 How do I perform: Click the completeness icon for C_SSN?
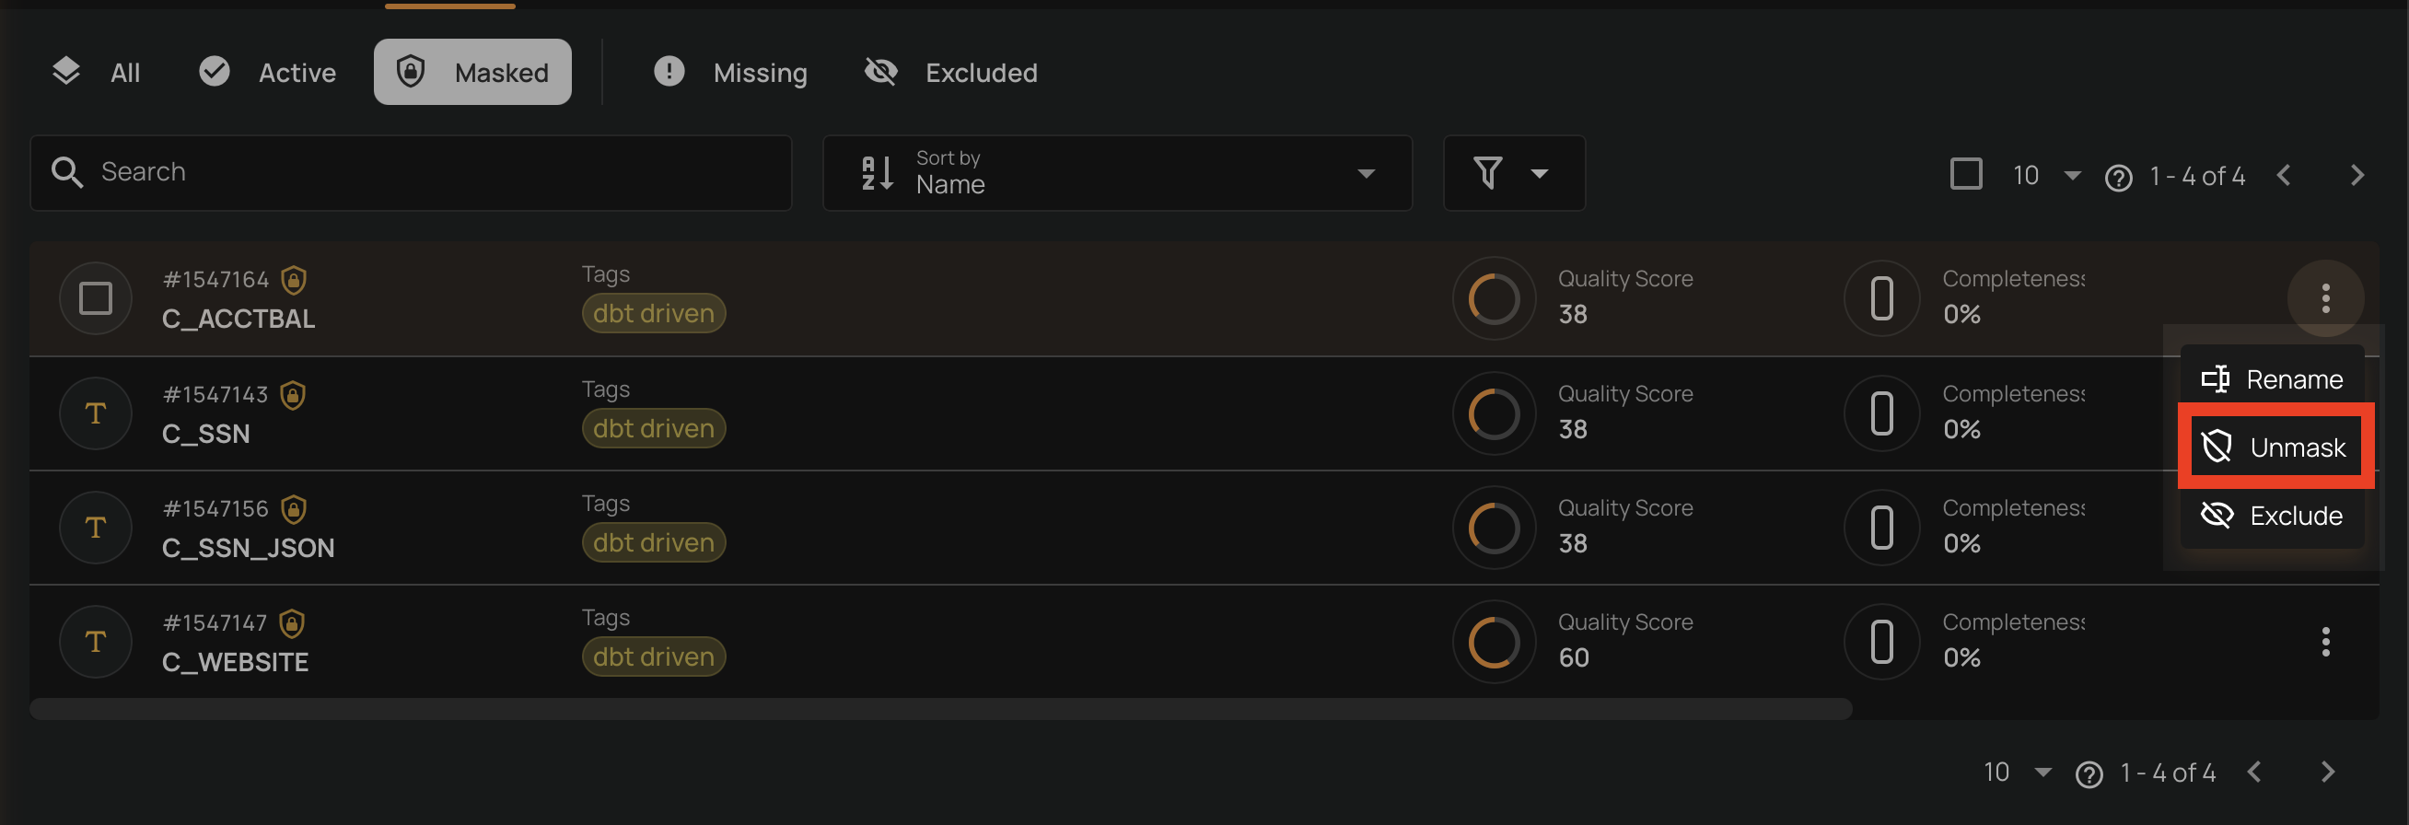click(1881, 413)
